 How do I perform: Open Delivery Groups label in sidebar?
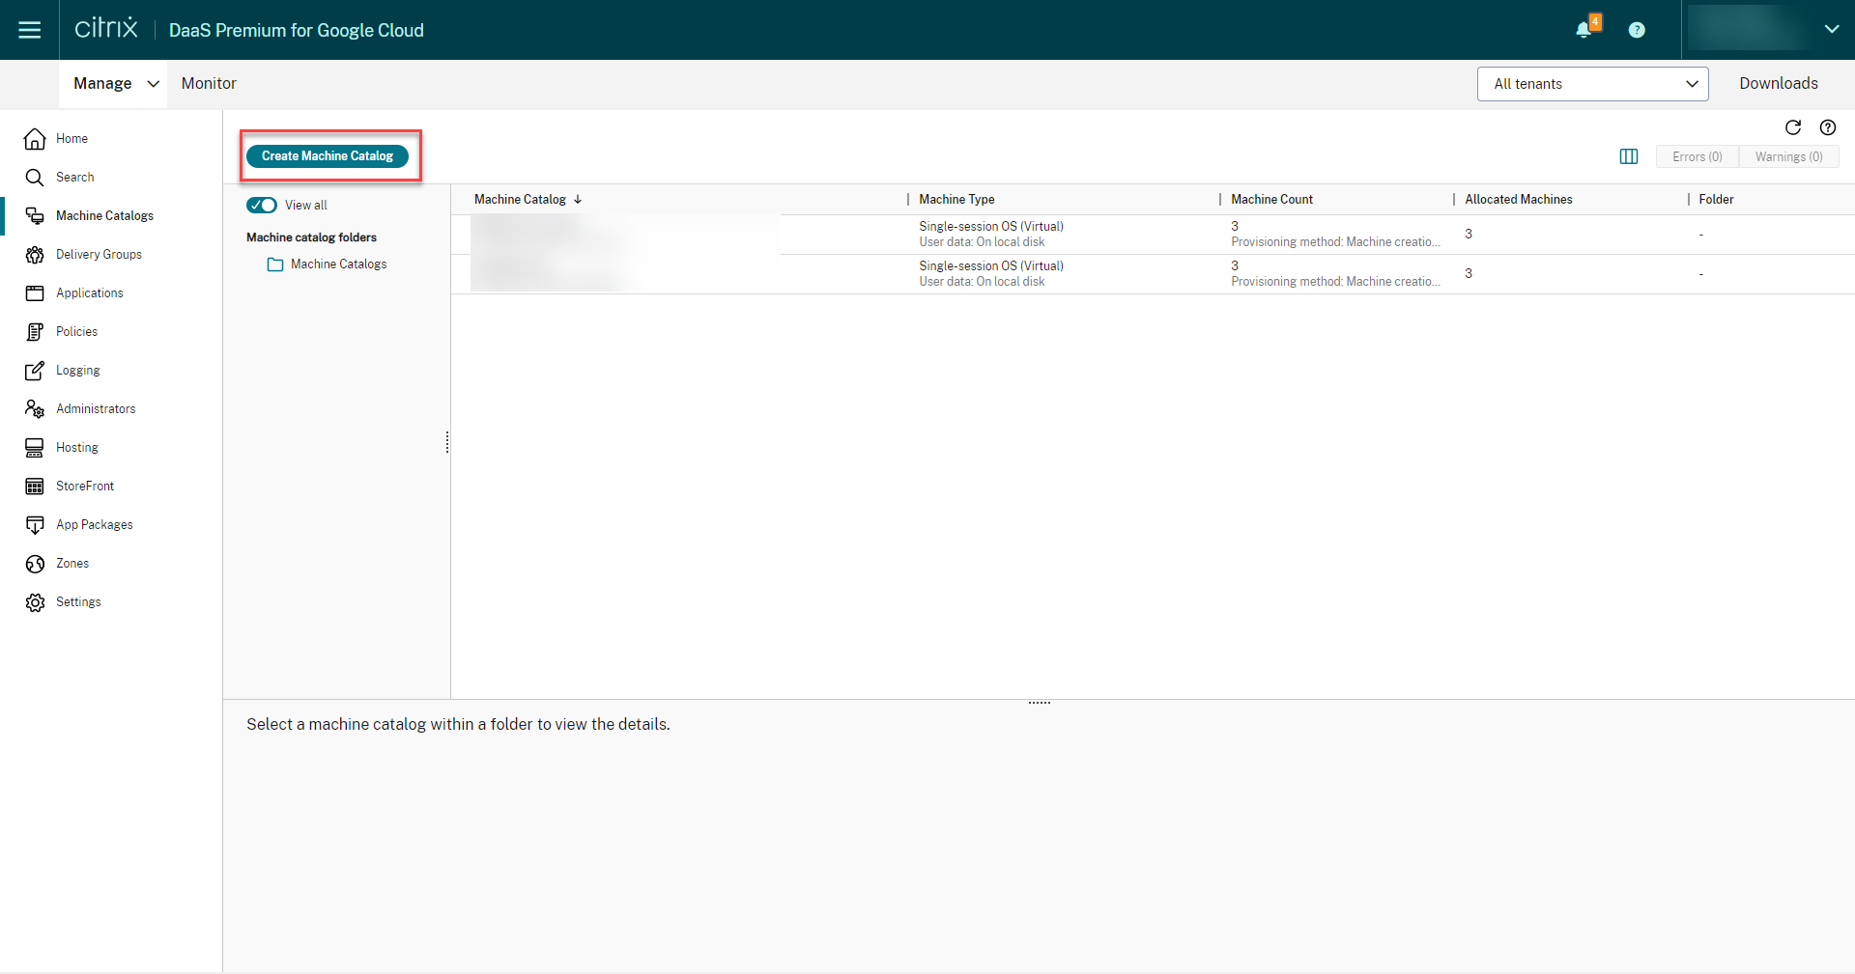coord(99,255)
